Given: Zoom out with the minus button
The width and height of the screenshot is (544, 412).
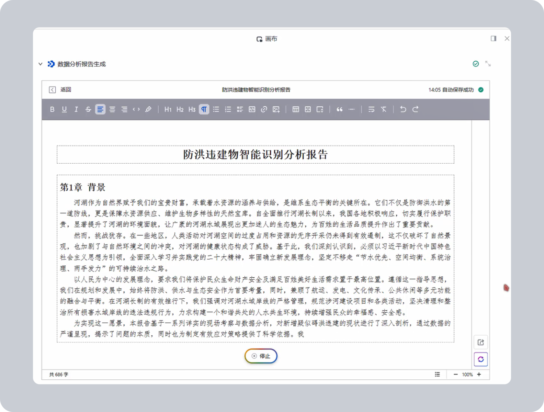Looking at the screenshot, I should 455,375.
